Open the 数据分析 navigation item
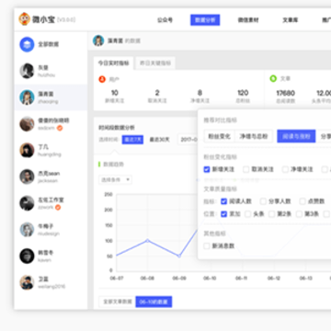 pyautogui.click(x=205, y=20)
